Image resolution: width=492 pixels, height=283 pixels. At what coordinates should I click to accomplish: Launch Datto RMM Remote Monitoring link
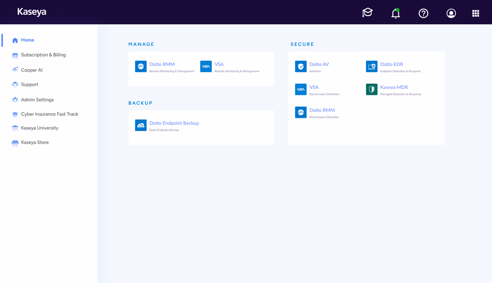click(x=162, y=64)
